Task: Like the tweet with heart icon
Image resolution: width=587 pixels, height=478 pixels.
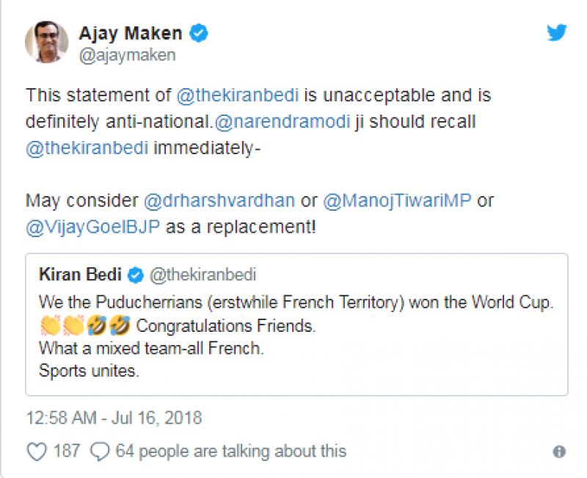Action: tap(37, 451)
